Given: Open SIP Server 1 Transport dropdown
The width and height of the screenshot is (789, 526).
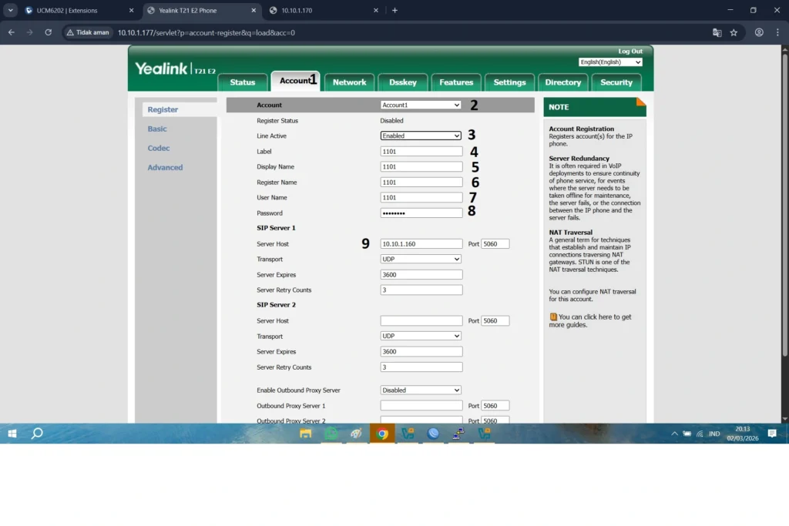Looking at the screenshot, I should pyautogui.click(x=421, y=259).
